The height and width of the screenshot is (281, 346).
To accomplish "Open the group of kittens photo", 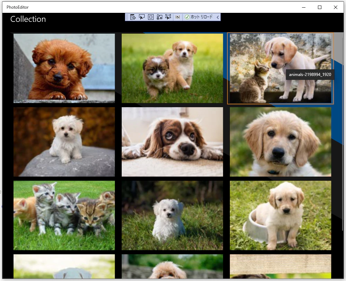I will pyautogui.click(x=64, y=215).
